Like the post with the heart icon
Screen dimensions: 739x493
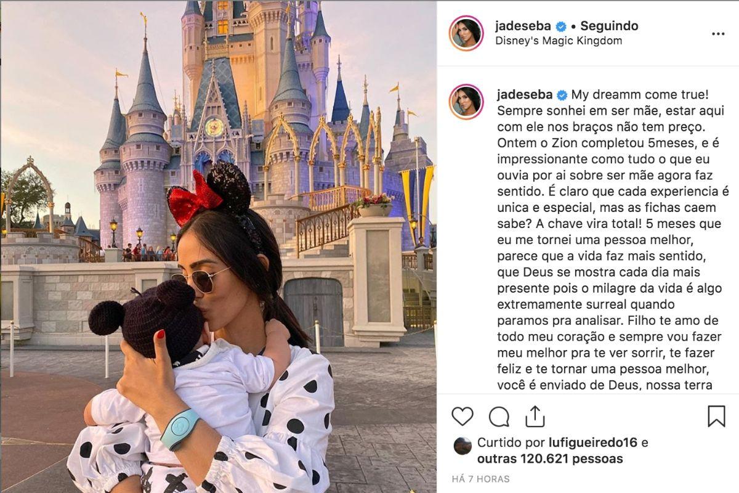462,417
